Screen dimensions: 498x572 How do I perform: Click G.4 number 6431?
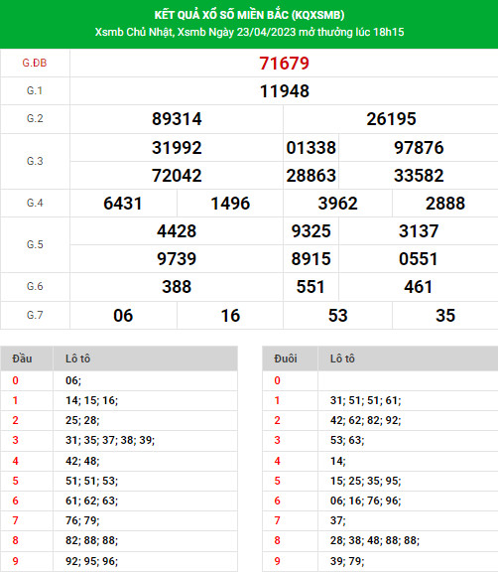[123, 204]
